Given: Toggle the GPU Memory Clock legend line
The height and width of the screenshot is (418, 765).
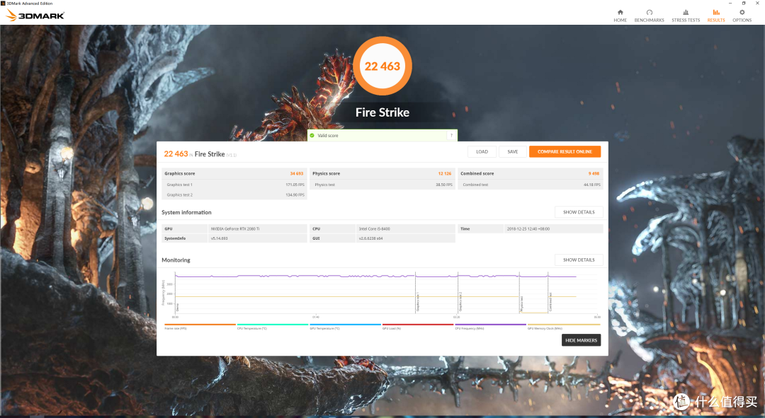Looking at the screenshot, I should click(564, 326).
